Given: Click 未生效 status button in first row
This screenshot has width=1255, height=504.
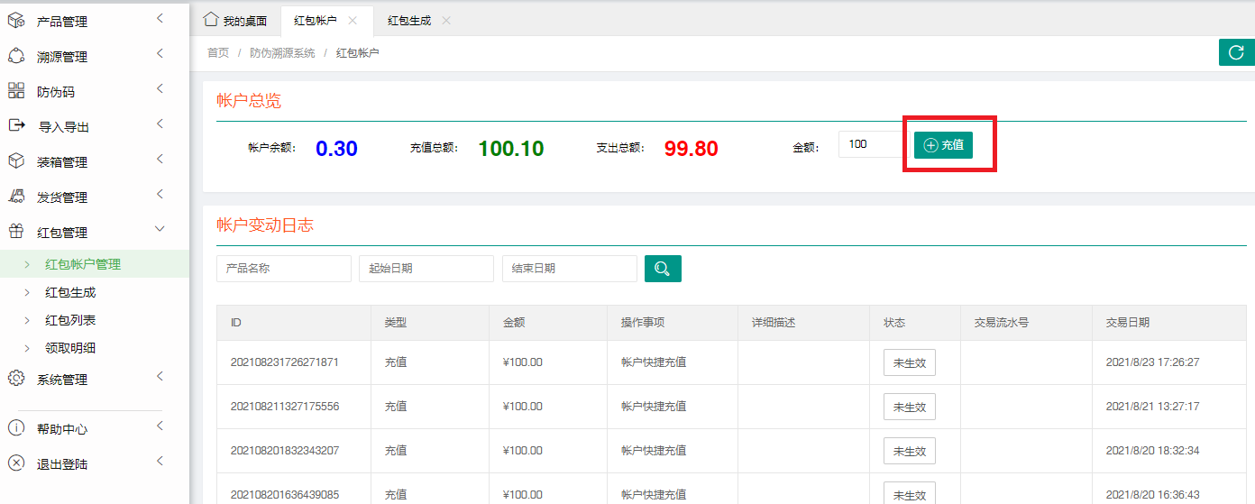Looking at the screenshot, I should point(909,362).
